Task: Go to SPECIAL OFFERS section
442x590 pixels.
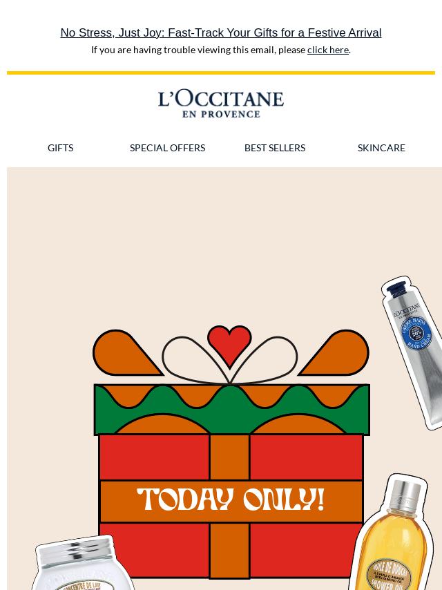Action: coord(167,148)
